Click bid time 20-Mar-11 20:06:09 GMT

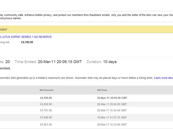pos(112,104)
